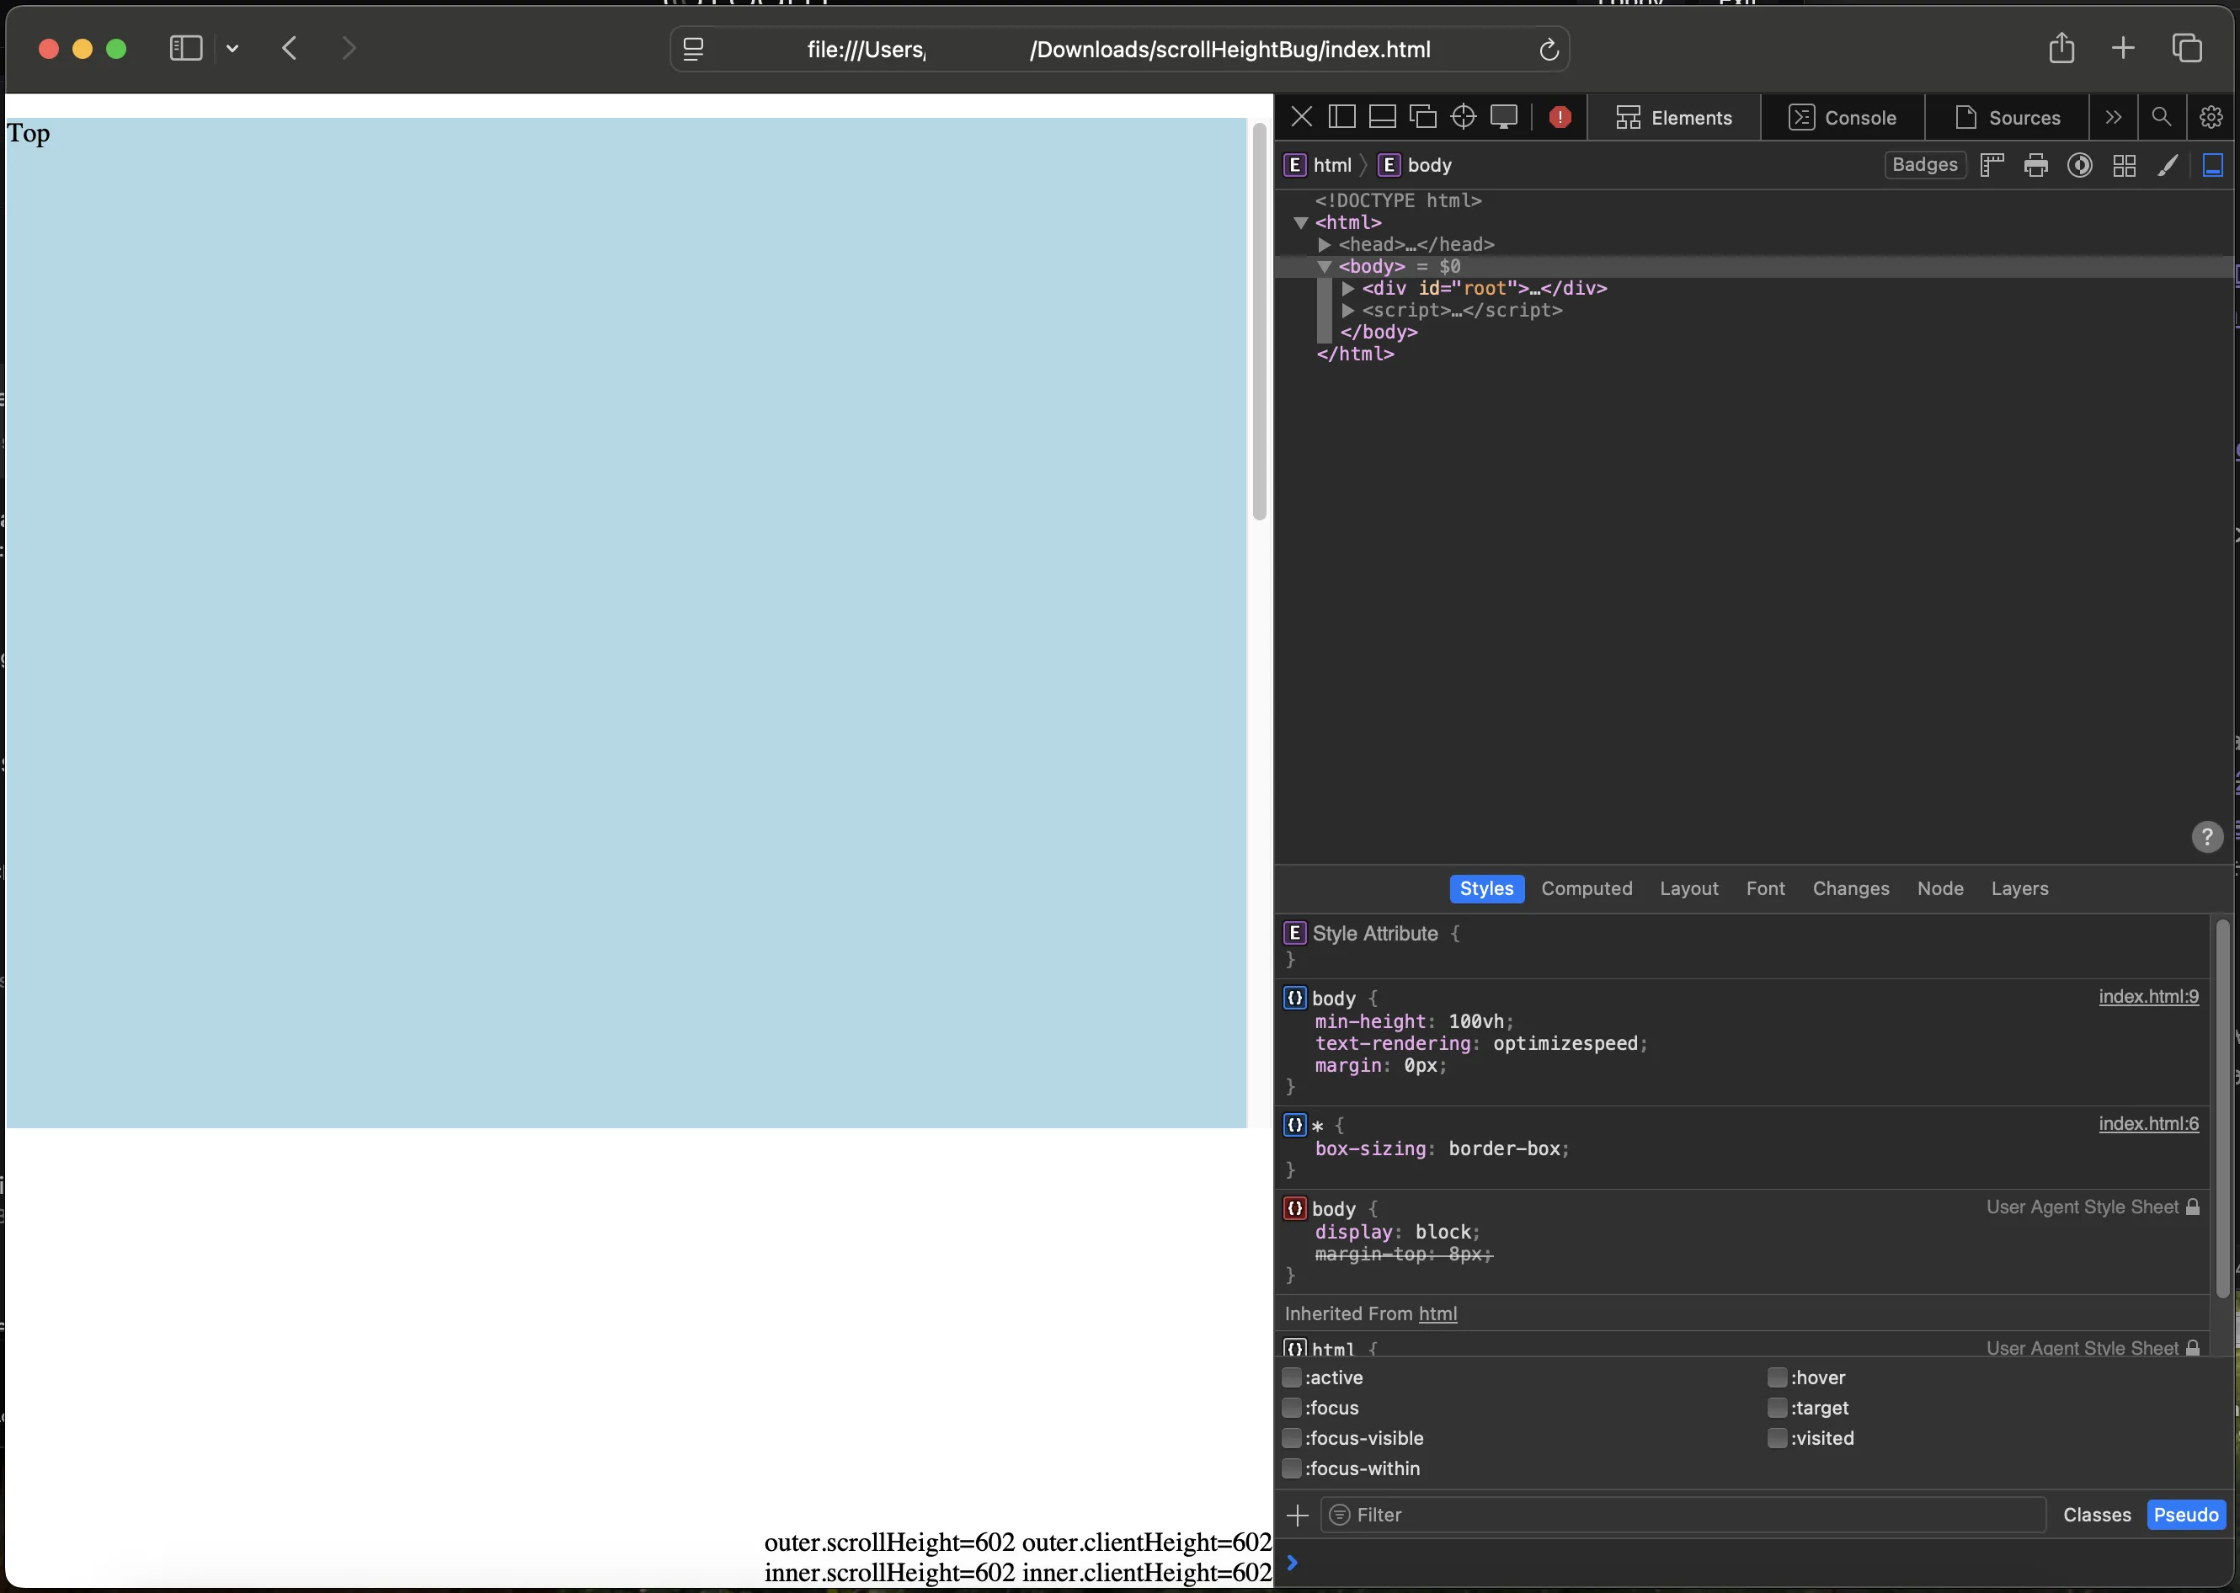Enable the :target pseudo-class checkbox
This screenshot has height=1593, width=2240.
click(1777, 1408)
